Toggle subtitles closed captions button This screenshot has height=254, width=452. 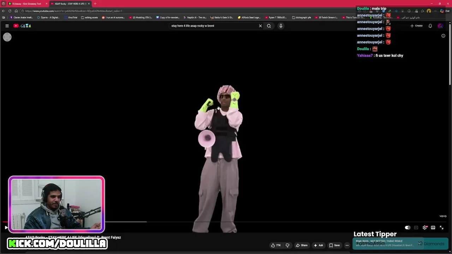click(x=416, y=228)
